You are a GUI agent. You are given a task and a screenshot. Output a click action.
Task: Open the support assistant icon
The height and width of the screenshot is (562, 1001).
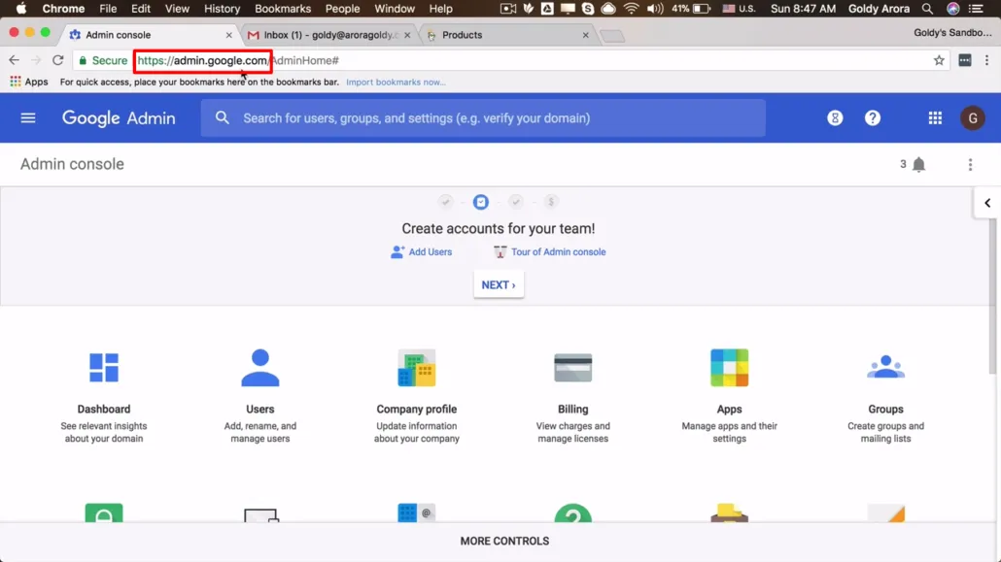pos(835,118)
